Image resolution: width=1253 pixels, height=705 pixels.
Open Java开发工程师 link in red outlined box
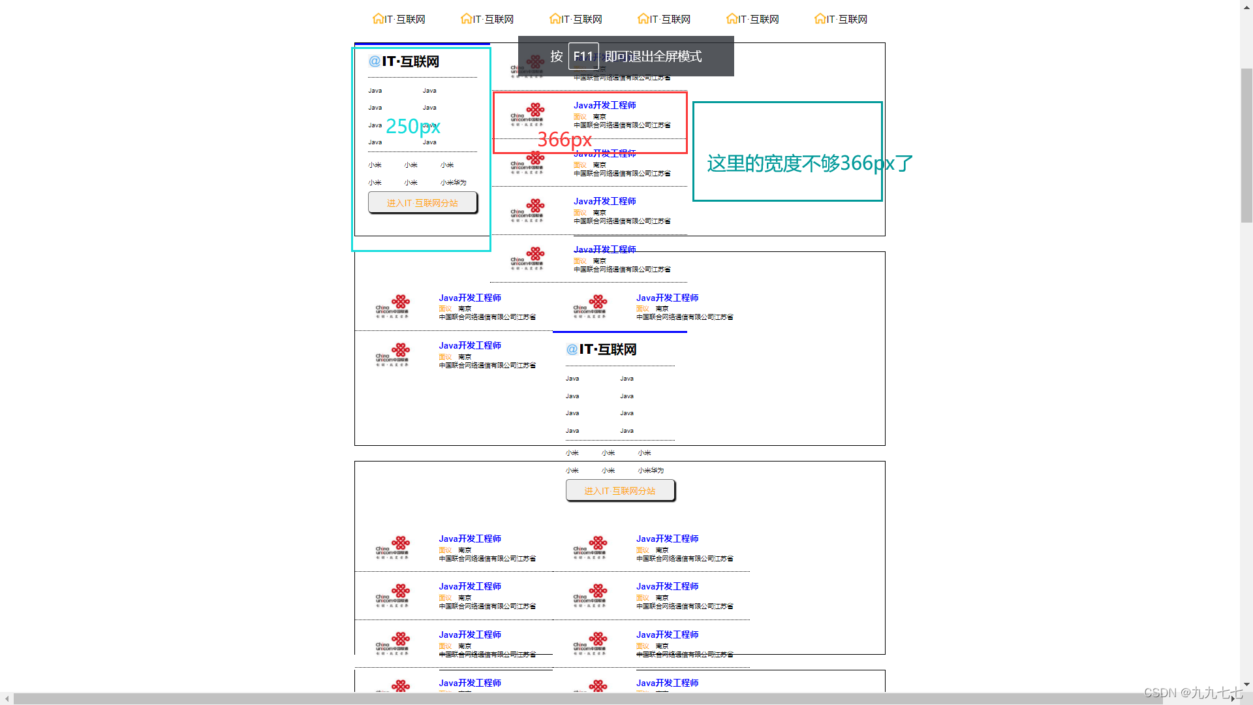604,105
